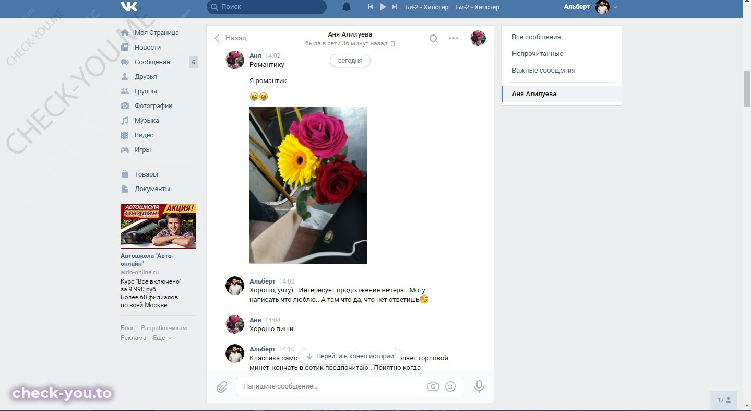The image size is (751, 411).
Task: Attach a photo with camera icon
Action: 433,386
